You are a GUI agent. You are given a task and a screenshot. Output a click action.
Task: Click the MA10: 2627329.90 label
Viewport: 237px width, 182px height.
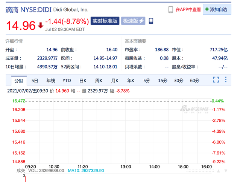coord(86,171)
